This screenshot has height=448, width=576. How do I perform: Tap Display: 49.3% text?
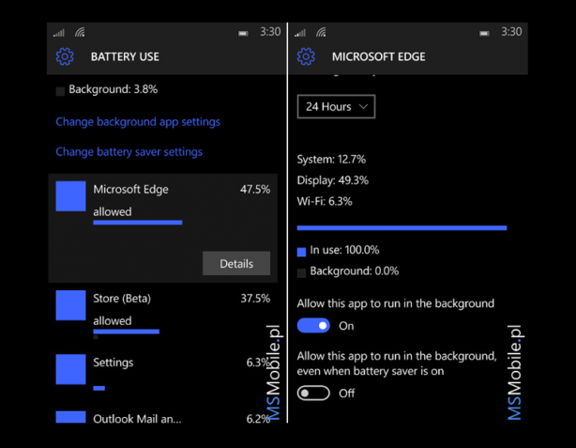click(x=332, y=180)
